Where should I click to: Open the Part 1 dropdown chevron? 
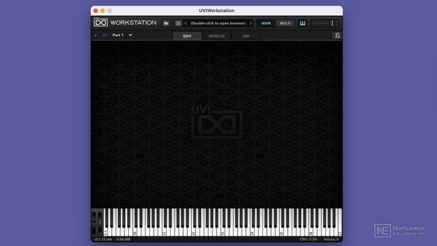tap(130, 35)
